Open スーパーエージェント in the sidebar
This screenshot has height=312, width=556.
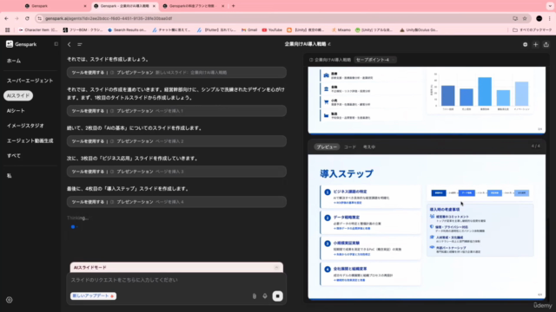pyautogui.click(x=30, y=81)
